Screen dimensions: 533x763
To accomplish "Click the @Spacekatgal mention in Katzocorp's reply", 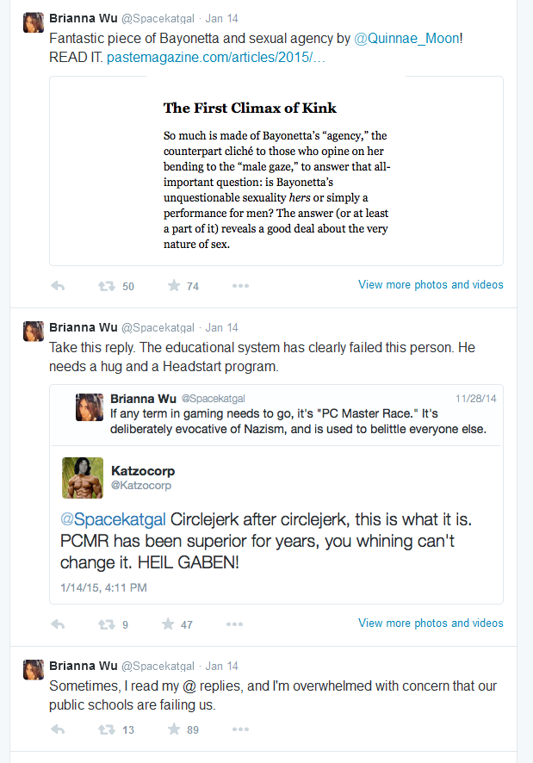I will [113, 519].
